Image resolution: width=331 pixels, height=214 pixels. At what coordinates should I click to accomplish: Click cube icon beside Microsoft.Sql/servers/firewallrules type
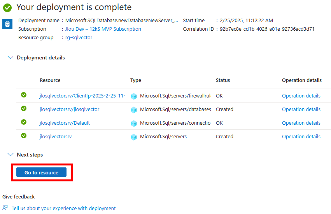pos(134,96)
